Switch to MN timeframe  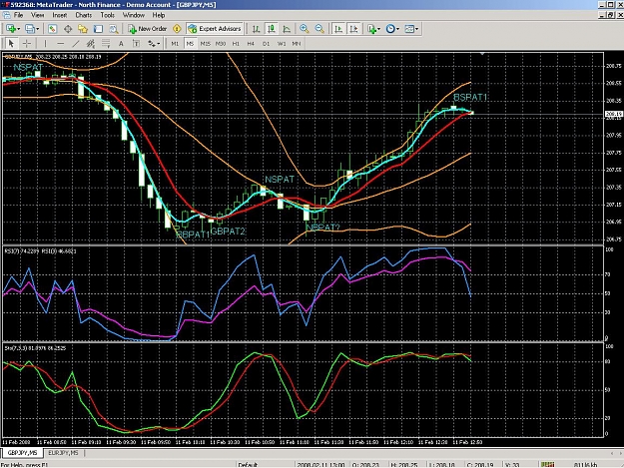[297, 43]
